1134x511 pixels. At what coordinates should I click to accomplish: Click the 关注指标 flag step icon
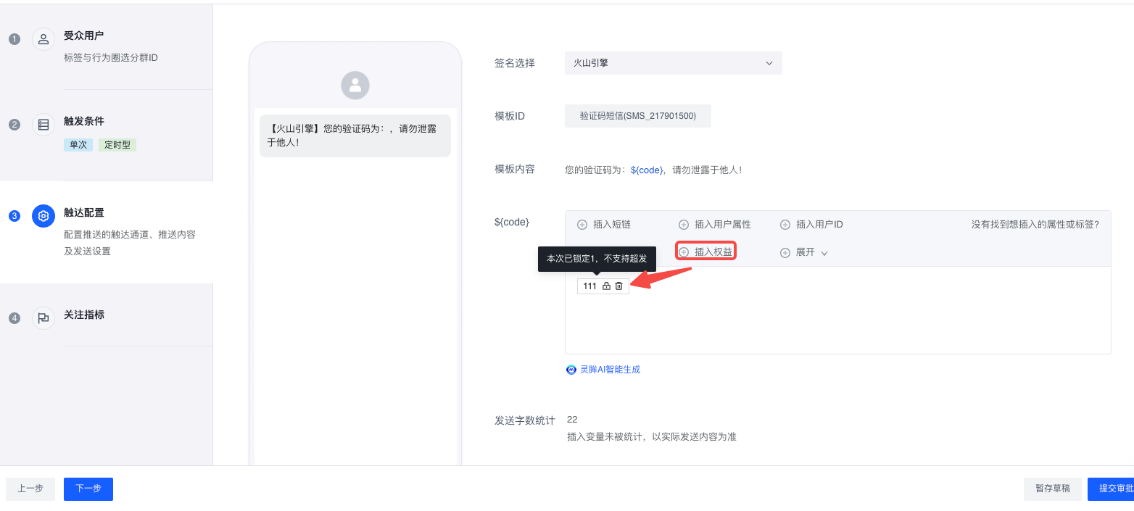point(44,318)
